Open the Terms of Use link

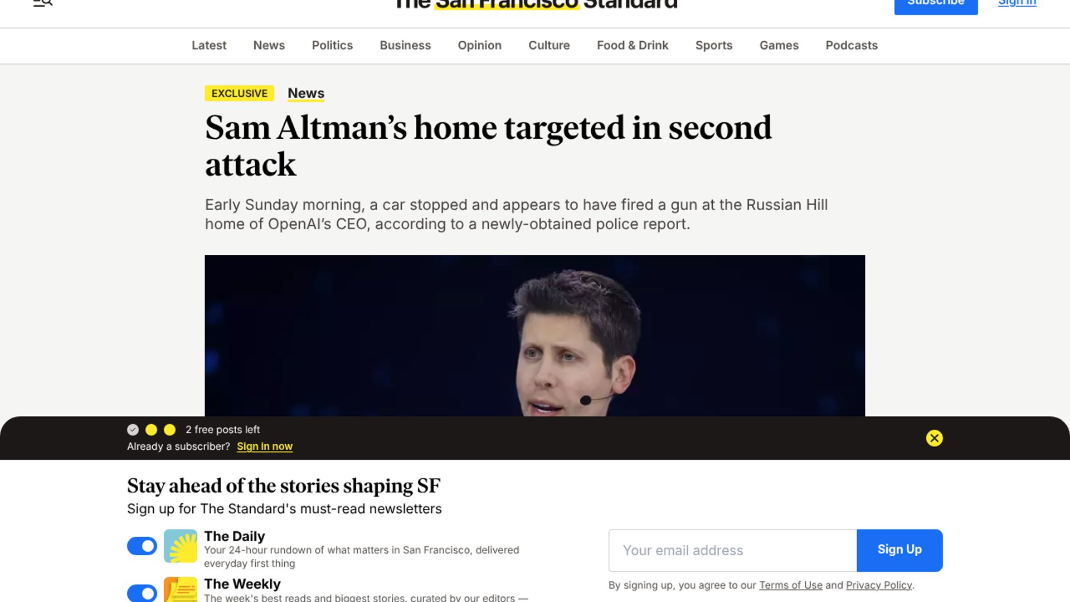[791, 585]
